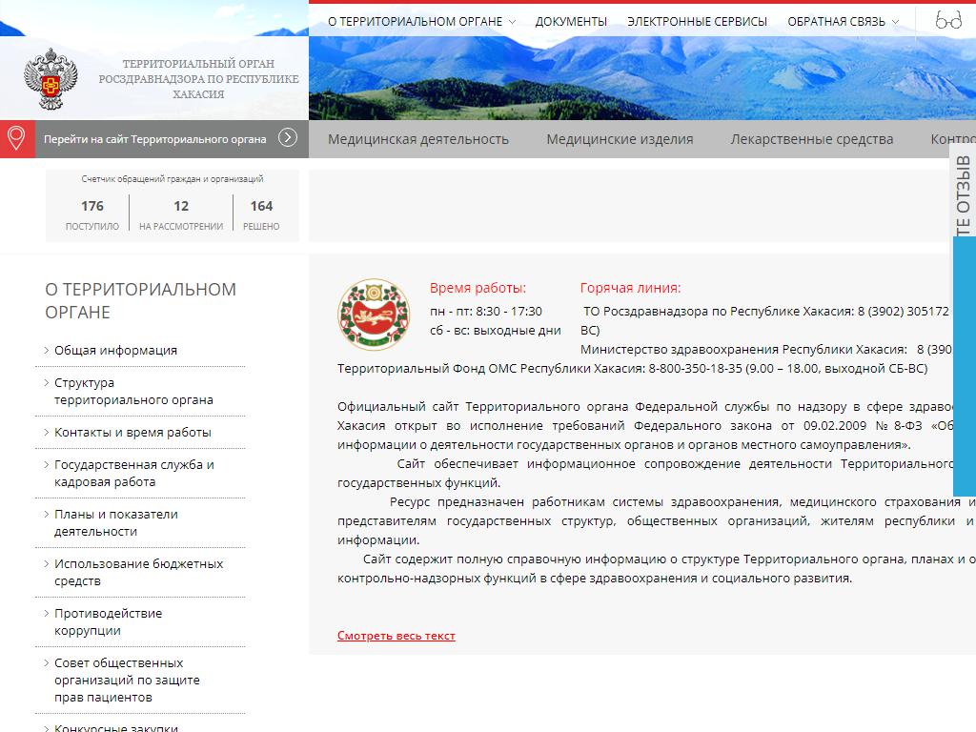Switch to «Медицинская деятельность» tab

pos(418,139)
